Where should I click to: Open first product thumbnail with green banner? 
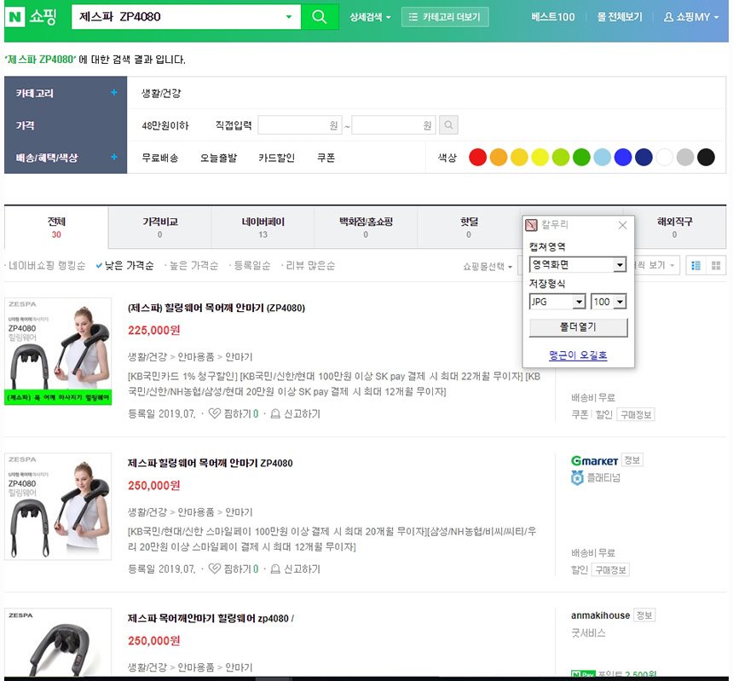58,351
